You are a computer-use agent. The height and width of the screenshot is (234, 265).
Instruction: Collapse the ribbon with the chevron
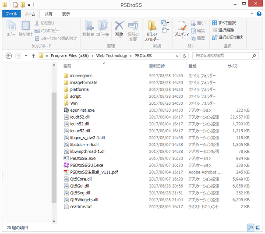(252, 14)
